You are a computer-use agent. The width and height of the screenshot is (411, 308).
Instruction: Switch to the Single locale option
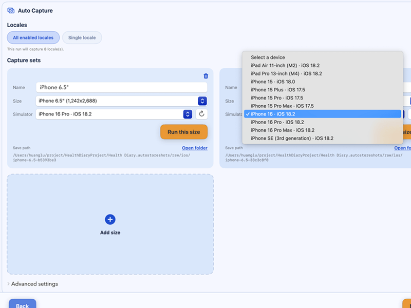click(82, 37)
